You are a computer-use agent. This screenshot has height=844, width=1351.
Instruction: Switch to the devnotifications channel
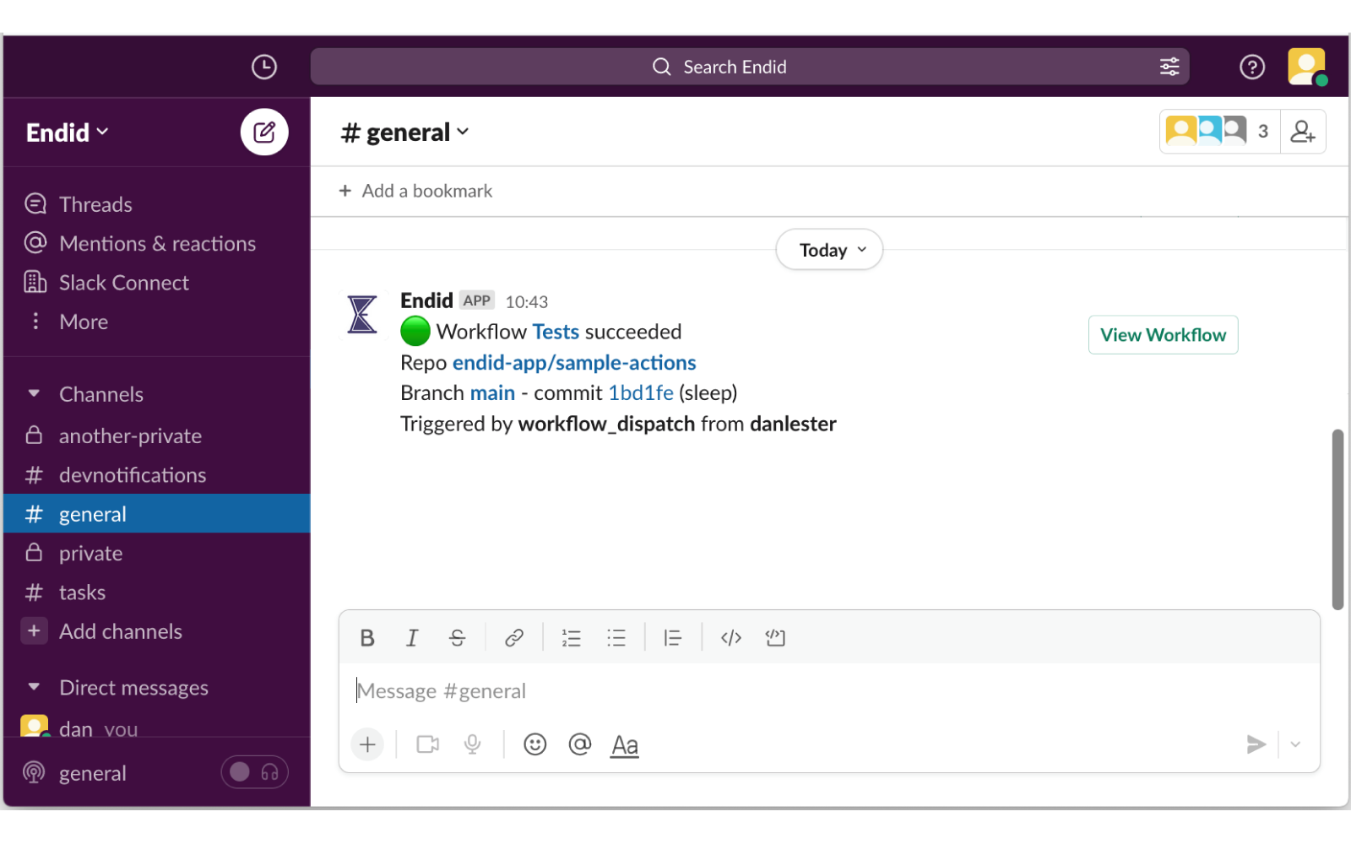157,475
